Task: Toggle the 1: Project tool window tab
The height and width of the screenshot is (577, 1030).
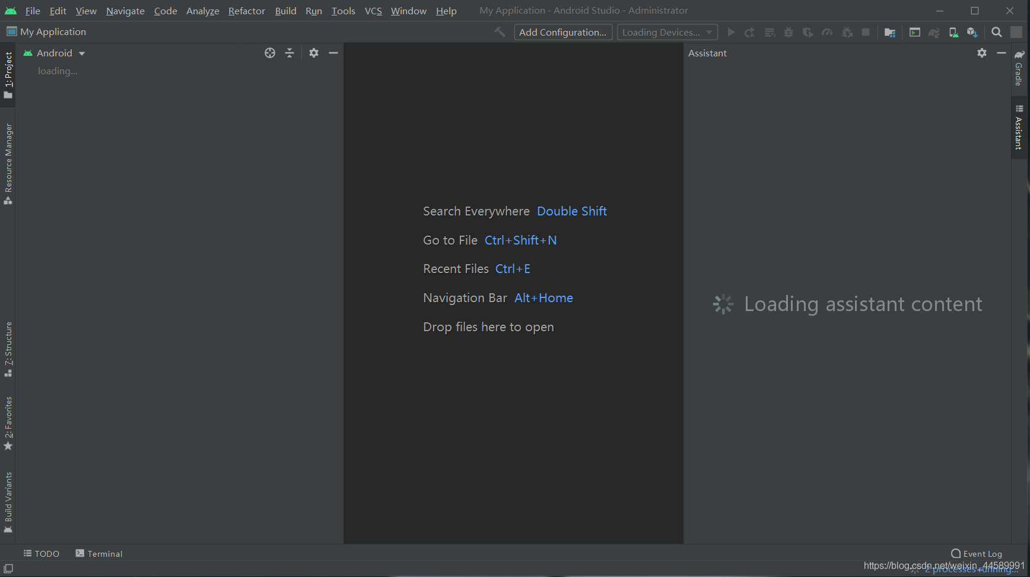Action: 8,75
